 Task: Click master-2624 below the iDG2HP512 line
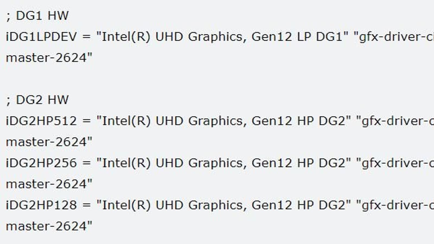coord(49,142)
